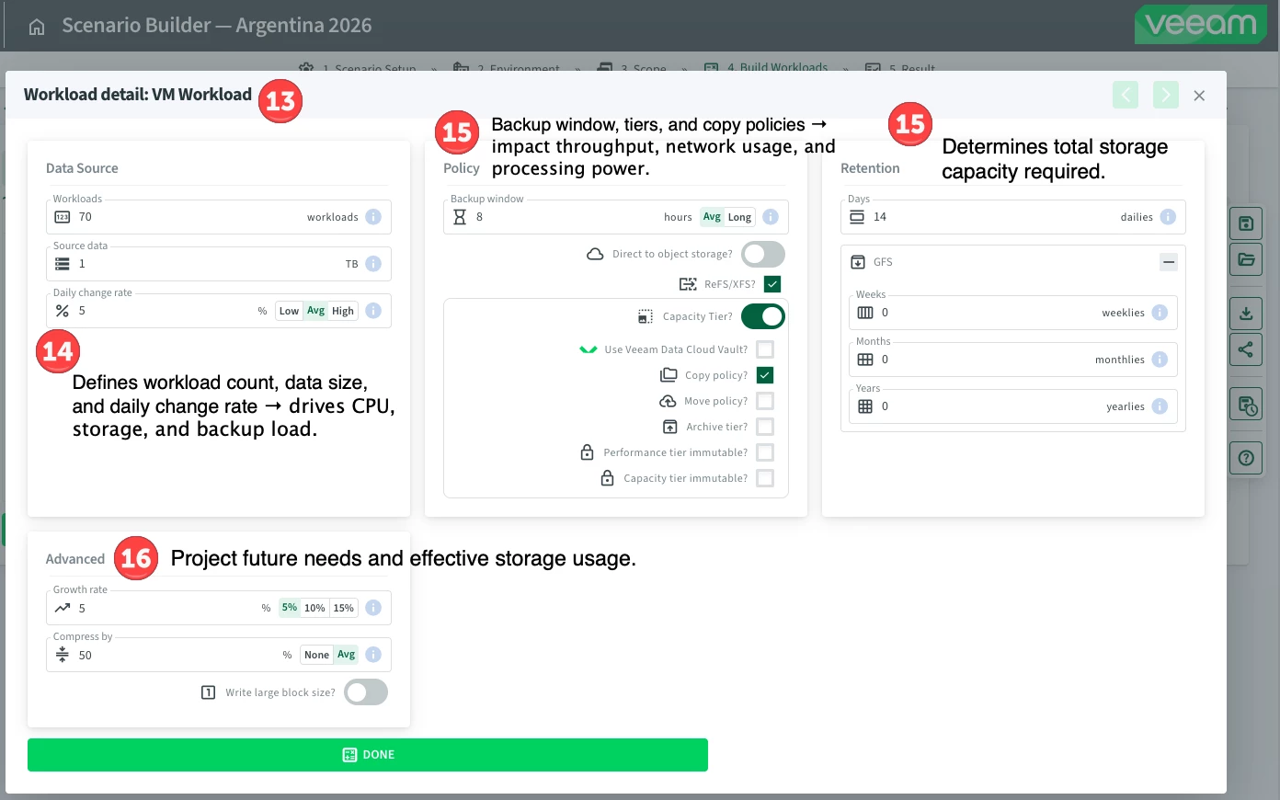Show info for the Years field

(1160, 406)
